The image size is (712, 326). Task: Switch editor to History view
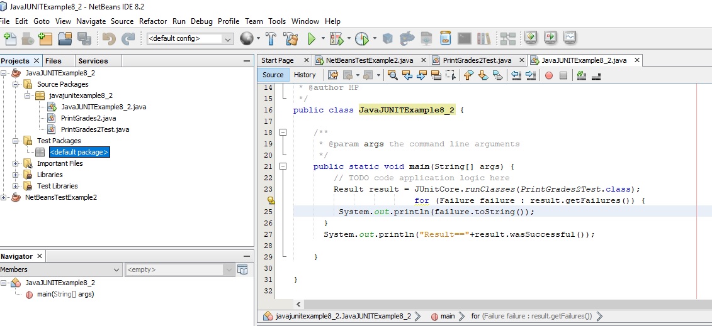tap(305, 75)
